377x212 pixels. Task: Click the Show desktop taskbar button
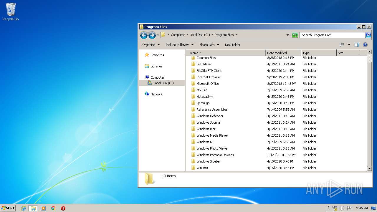click(x=373, y=208)
